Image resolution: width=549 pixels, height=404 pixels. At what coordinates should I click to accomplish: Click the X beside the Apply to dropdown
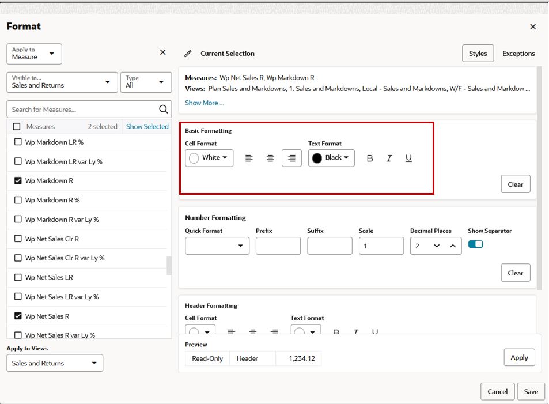(x=163, y=52)
